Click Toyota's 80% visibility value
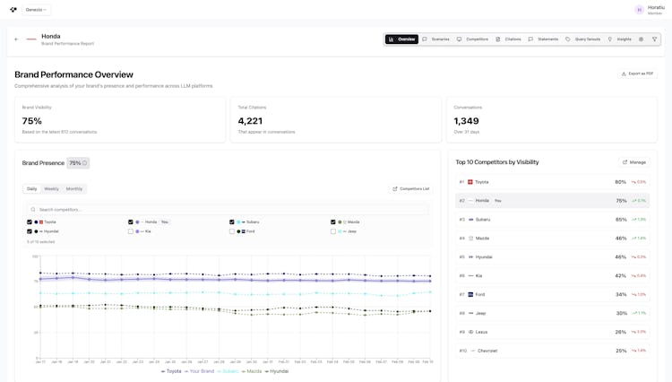 (621, 182)
